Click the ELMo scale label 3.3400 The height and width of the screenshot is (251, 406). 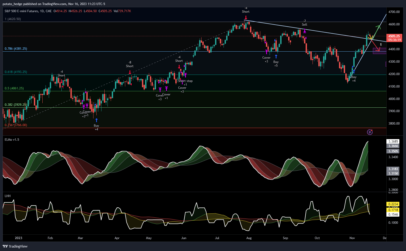(393, 157)
